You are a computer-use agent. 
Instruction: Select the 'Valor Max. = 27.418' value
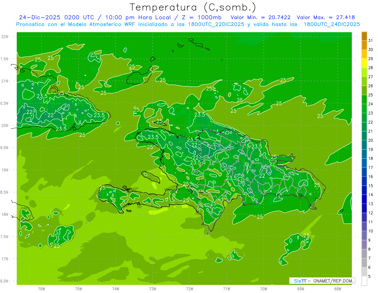pyautogui.click(x=326, y=17)
